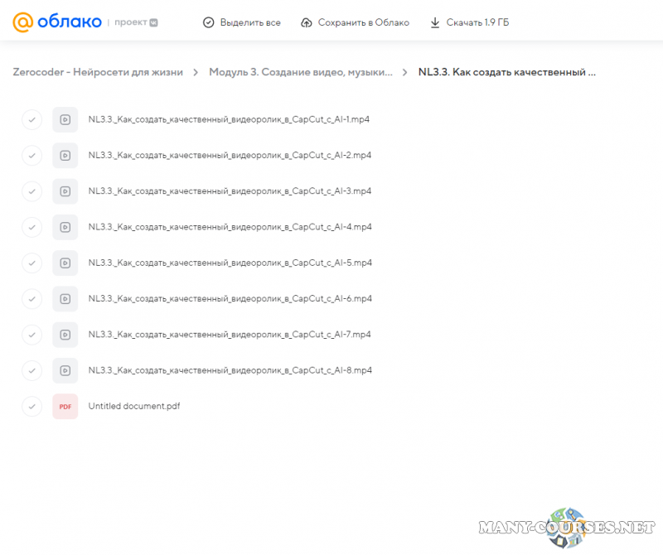Click the Облако logo icon
663x555 pixels.
point(24,22)
